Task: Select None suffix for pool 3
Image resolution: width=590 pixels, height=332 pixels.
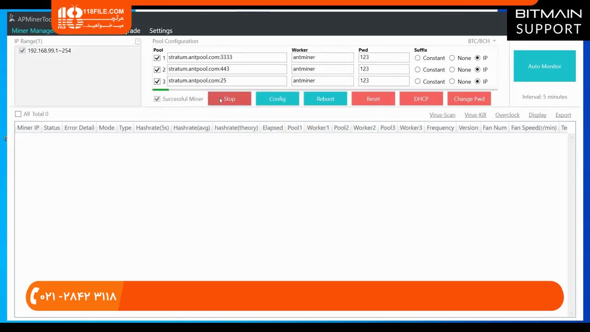Action: point(452,82)
